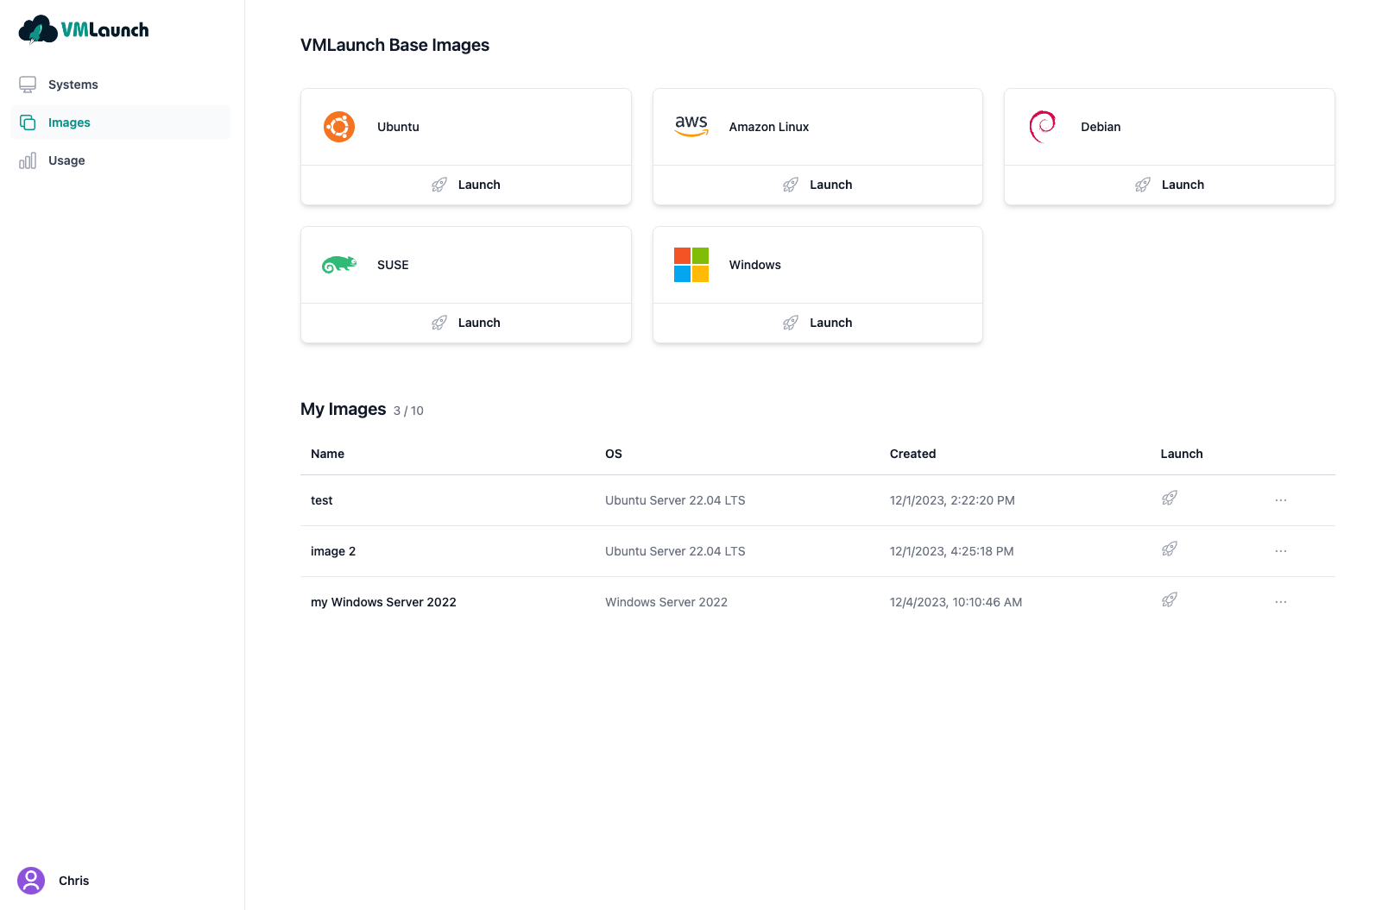The width and height of the screenshot is (1388, 910).
Task: Click the Amazon Linux card title
Action: pos(769,127)
